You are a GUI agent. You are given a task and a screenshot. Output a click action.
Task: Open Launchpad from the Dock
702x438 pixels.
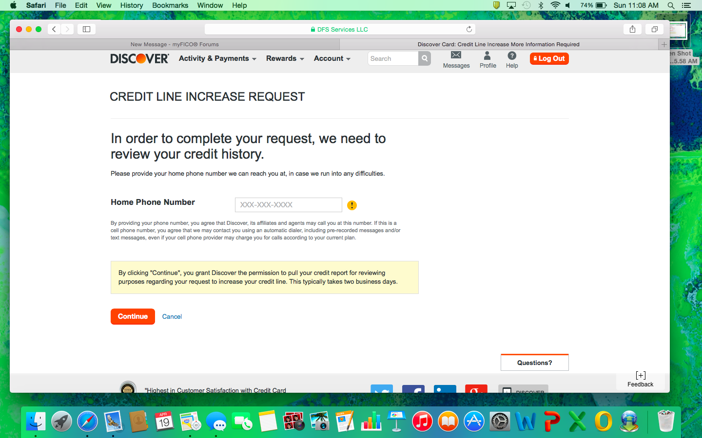61,421
